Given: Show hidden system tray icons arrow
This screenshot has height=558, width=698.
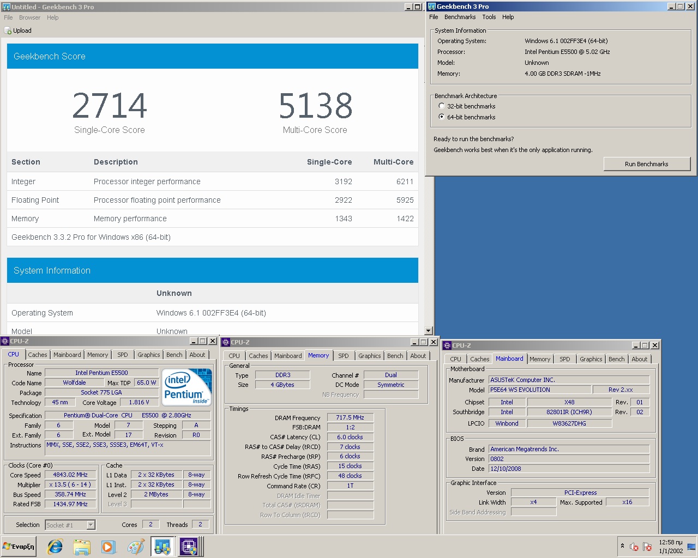Looking at the screenshot, I should tap(622, 545).
